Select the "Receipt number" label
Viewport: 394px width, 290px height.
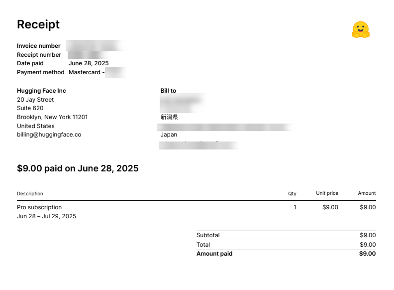(39, 55)
